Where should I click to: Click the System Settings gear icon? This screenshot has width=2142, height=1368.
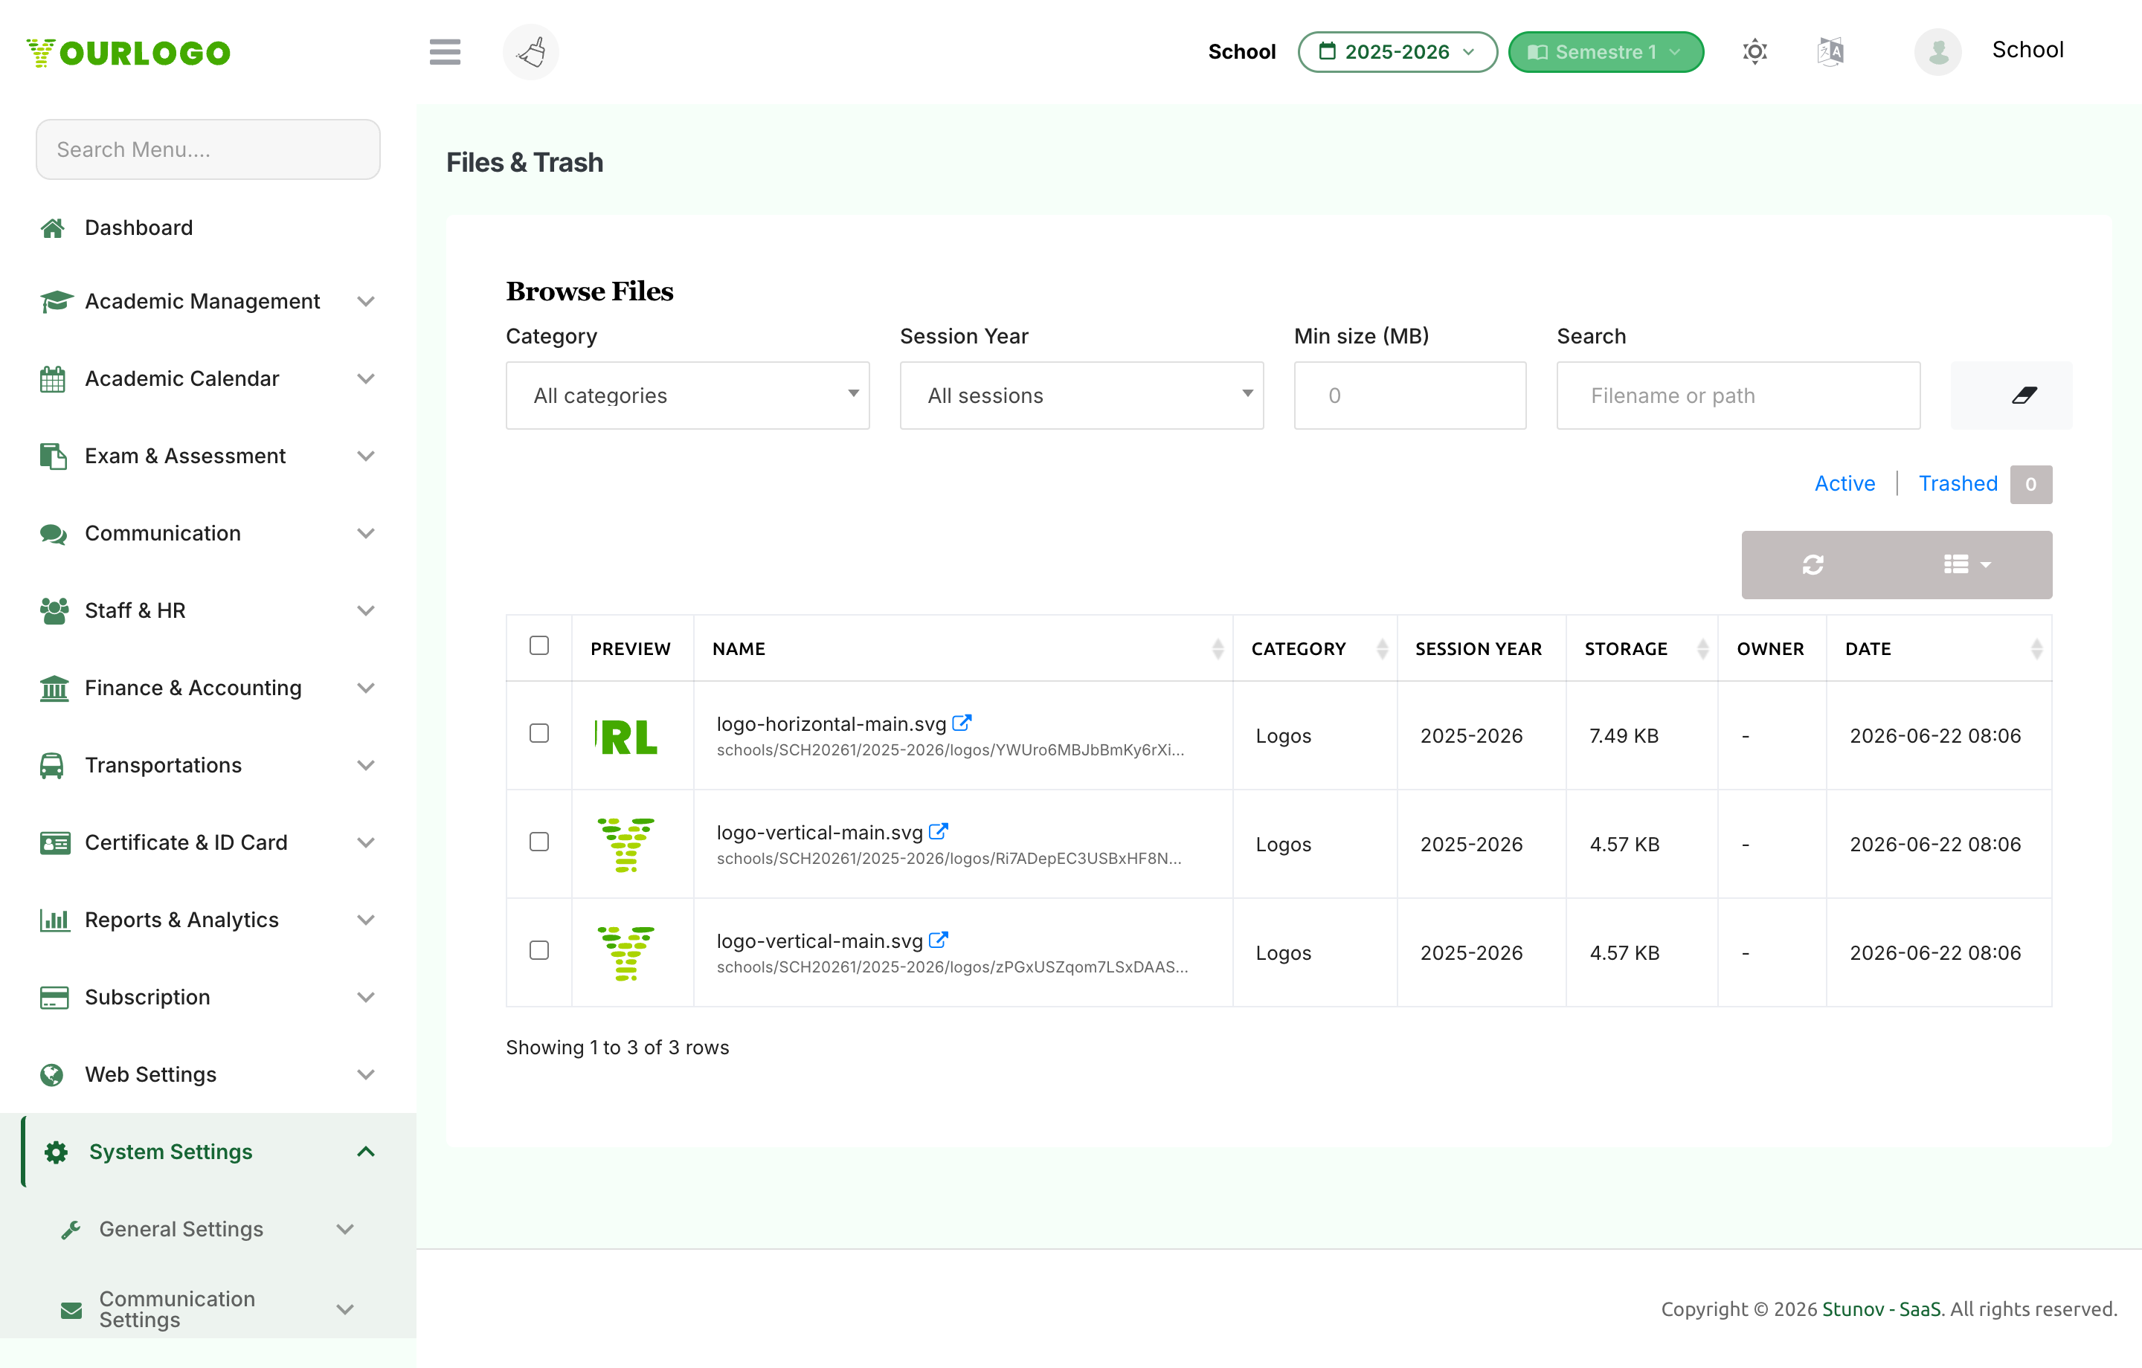pos(56,1152)
